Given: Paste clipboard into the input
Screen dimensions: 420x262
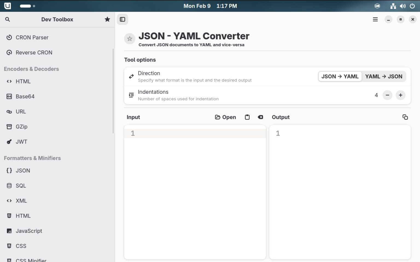Looking at the screenshot, I should coord(247,117).
